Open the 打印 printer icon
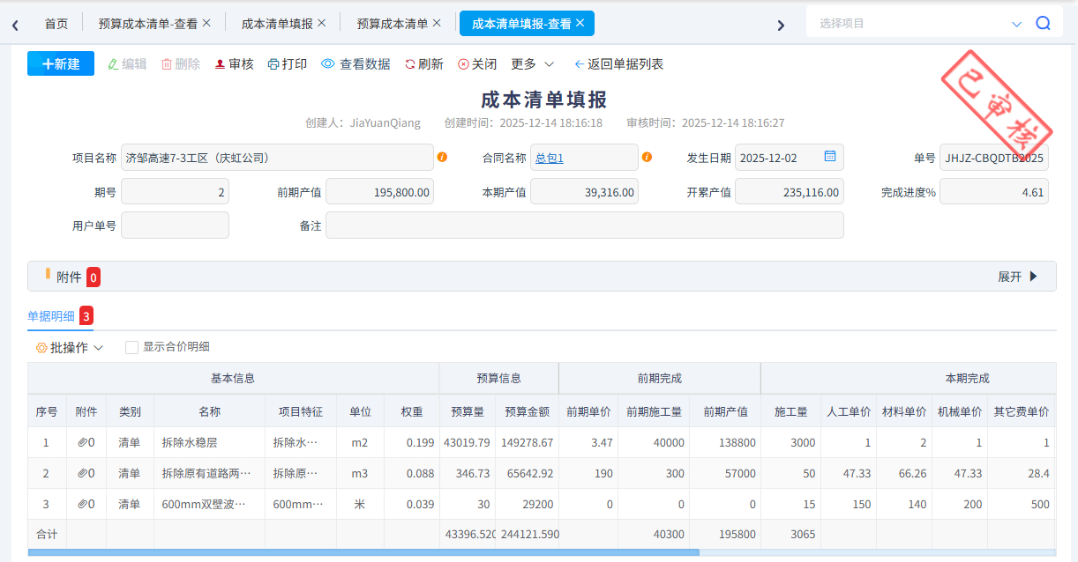 click(x=273, y=63)
